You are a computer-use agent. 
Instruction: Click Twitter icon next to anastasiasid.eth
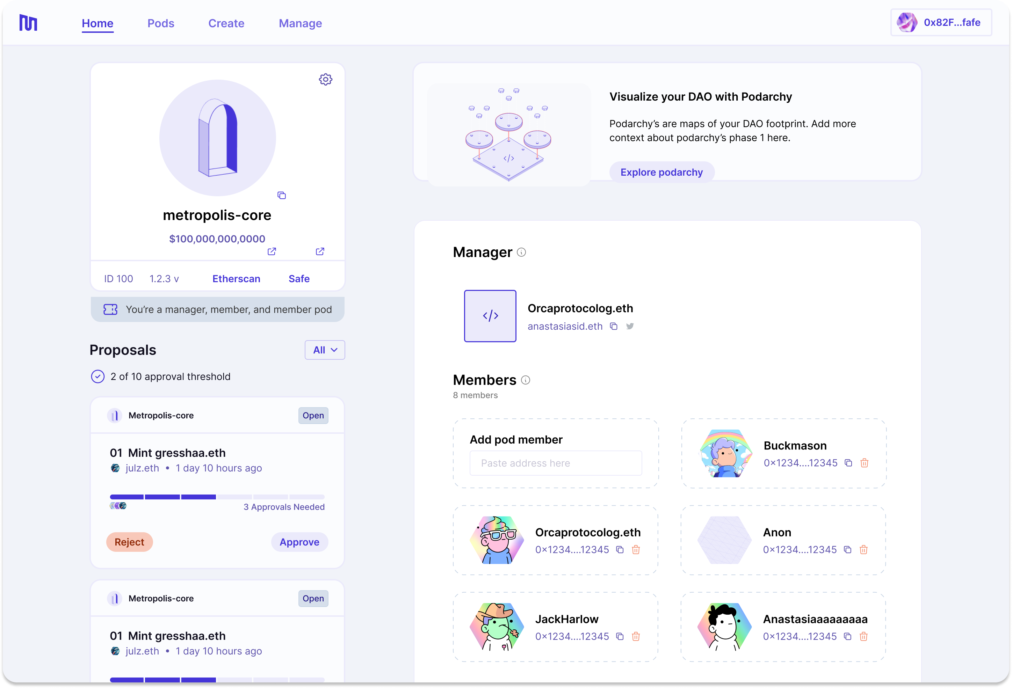pos(630,326)
